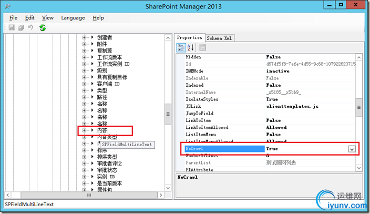Click property grid scrollbar down arrow
Image resolution: width=370 pixels, height=214 pixels.
pos(359,168)
